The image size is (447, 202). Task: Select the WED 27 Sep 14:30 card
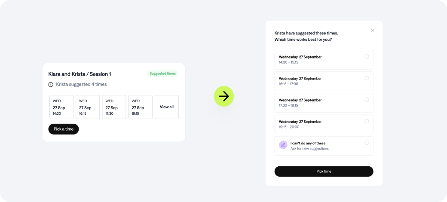tap(61, 107)
